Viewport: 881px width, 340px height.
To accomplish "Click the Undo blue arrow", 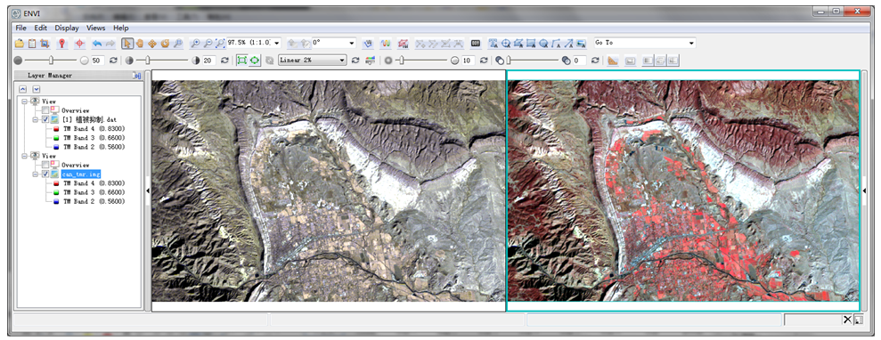I will pos(97,44).
